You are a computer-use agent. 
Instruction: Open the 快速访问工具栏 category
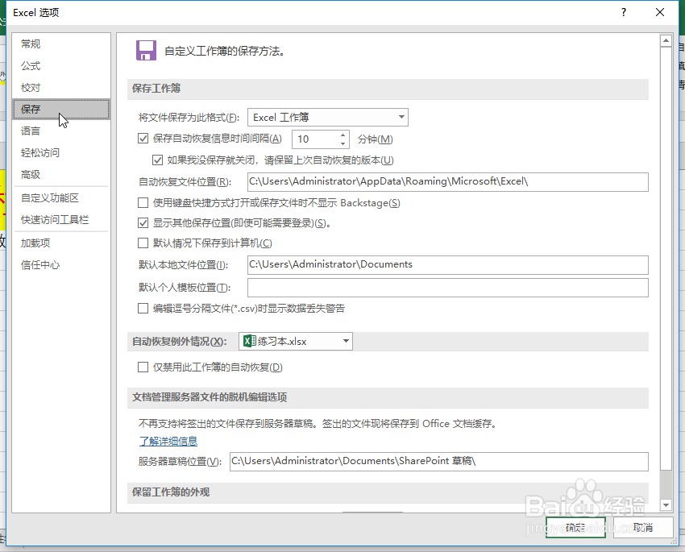click(61, 220)
